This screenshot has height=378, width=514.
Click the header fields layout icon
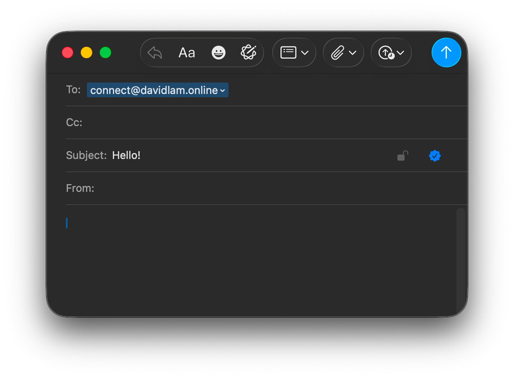click(288, 53)
